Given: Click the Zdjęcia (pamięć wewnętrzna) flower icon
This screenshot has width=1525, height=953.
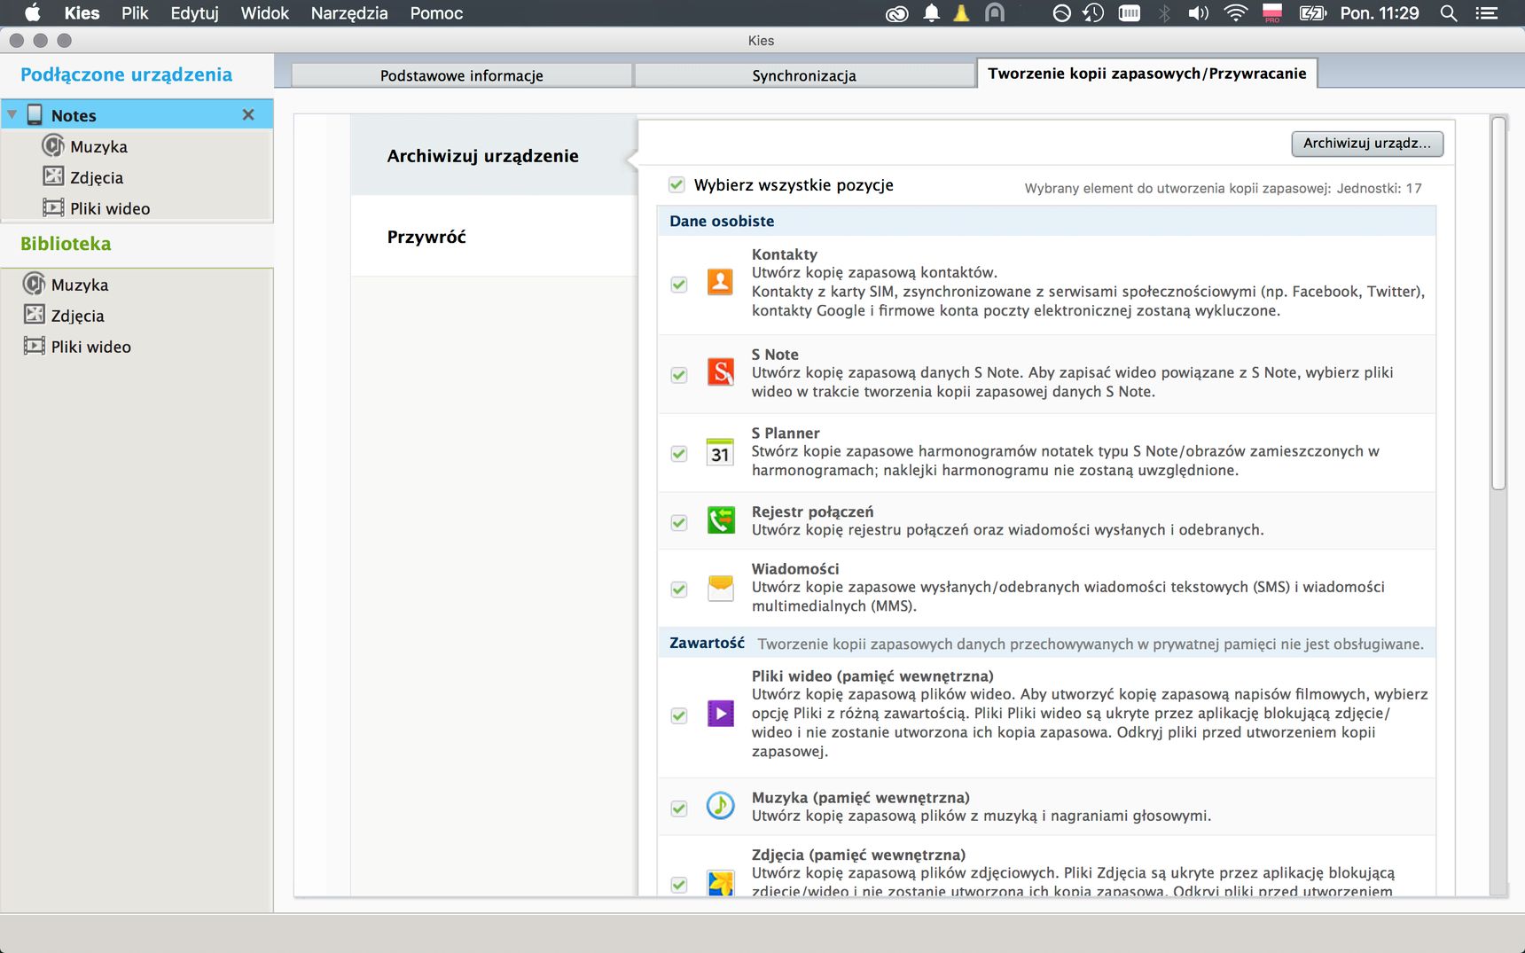Looking at the screenshot, I should pyautogui.click(x=720, y=883).
